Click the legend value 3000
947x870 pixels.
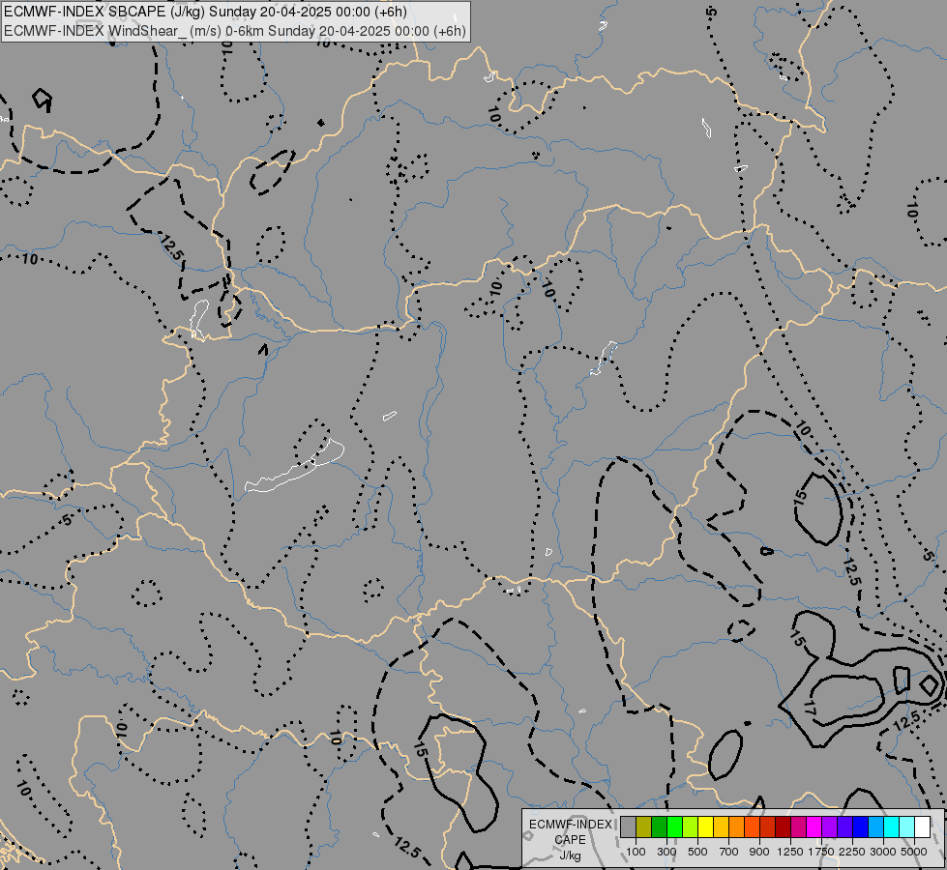click(882, 852)
